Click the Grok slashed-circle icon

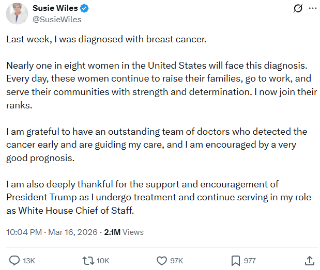297,9
